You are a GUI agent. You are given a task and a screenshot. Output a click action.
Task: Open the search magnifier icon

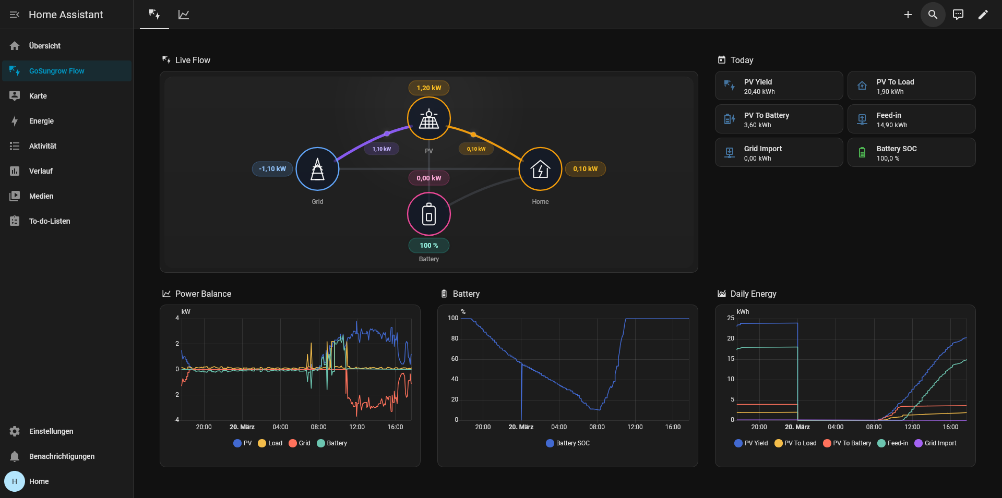point(933,15)
